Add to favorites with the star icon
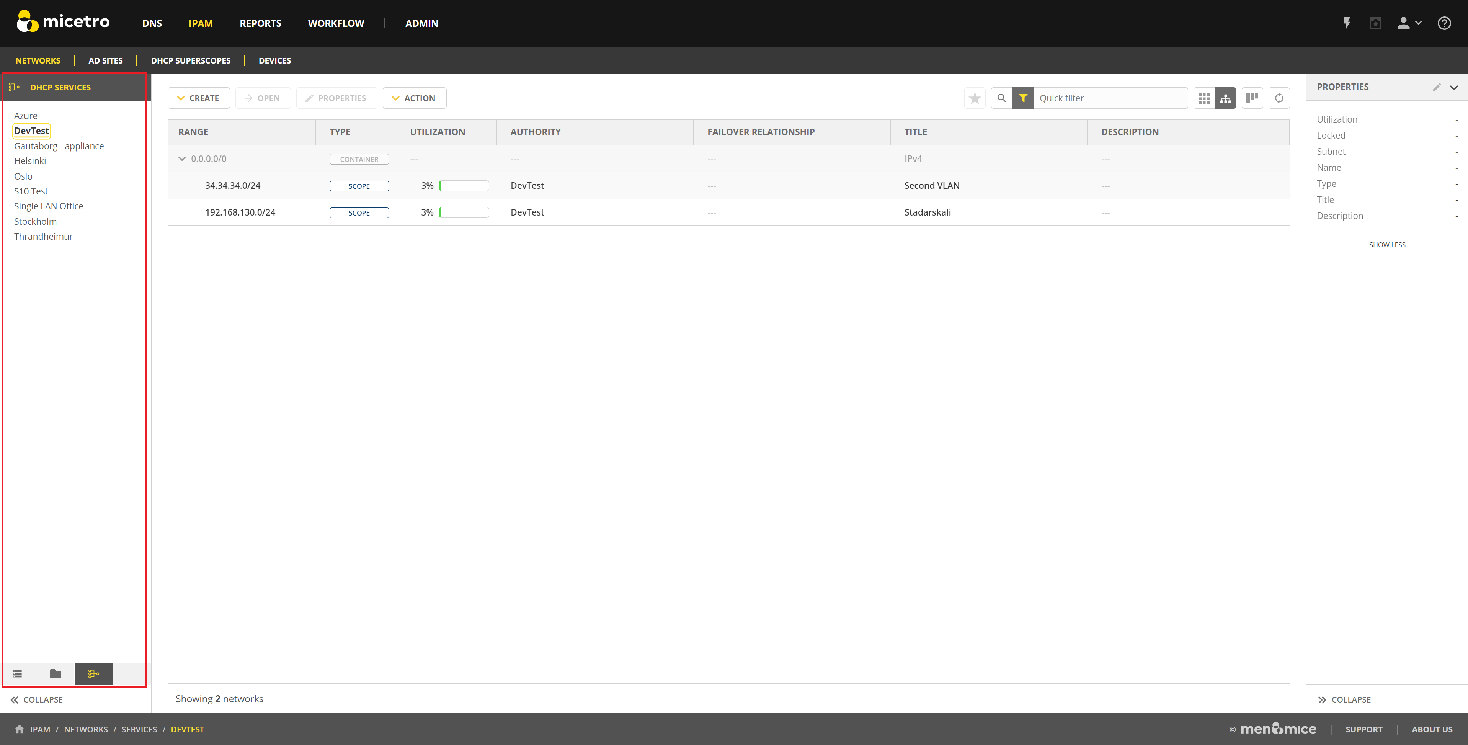This screenshot has width=1468, height=745. point(975,98)
